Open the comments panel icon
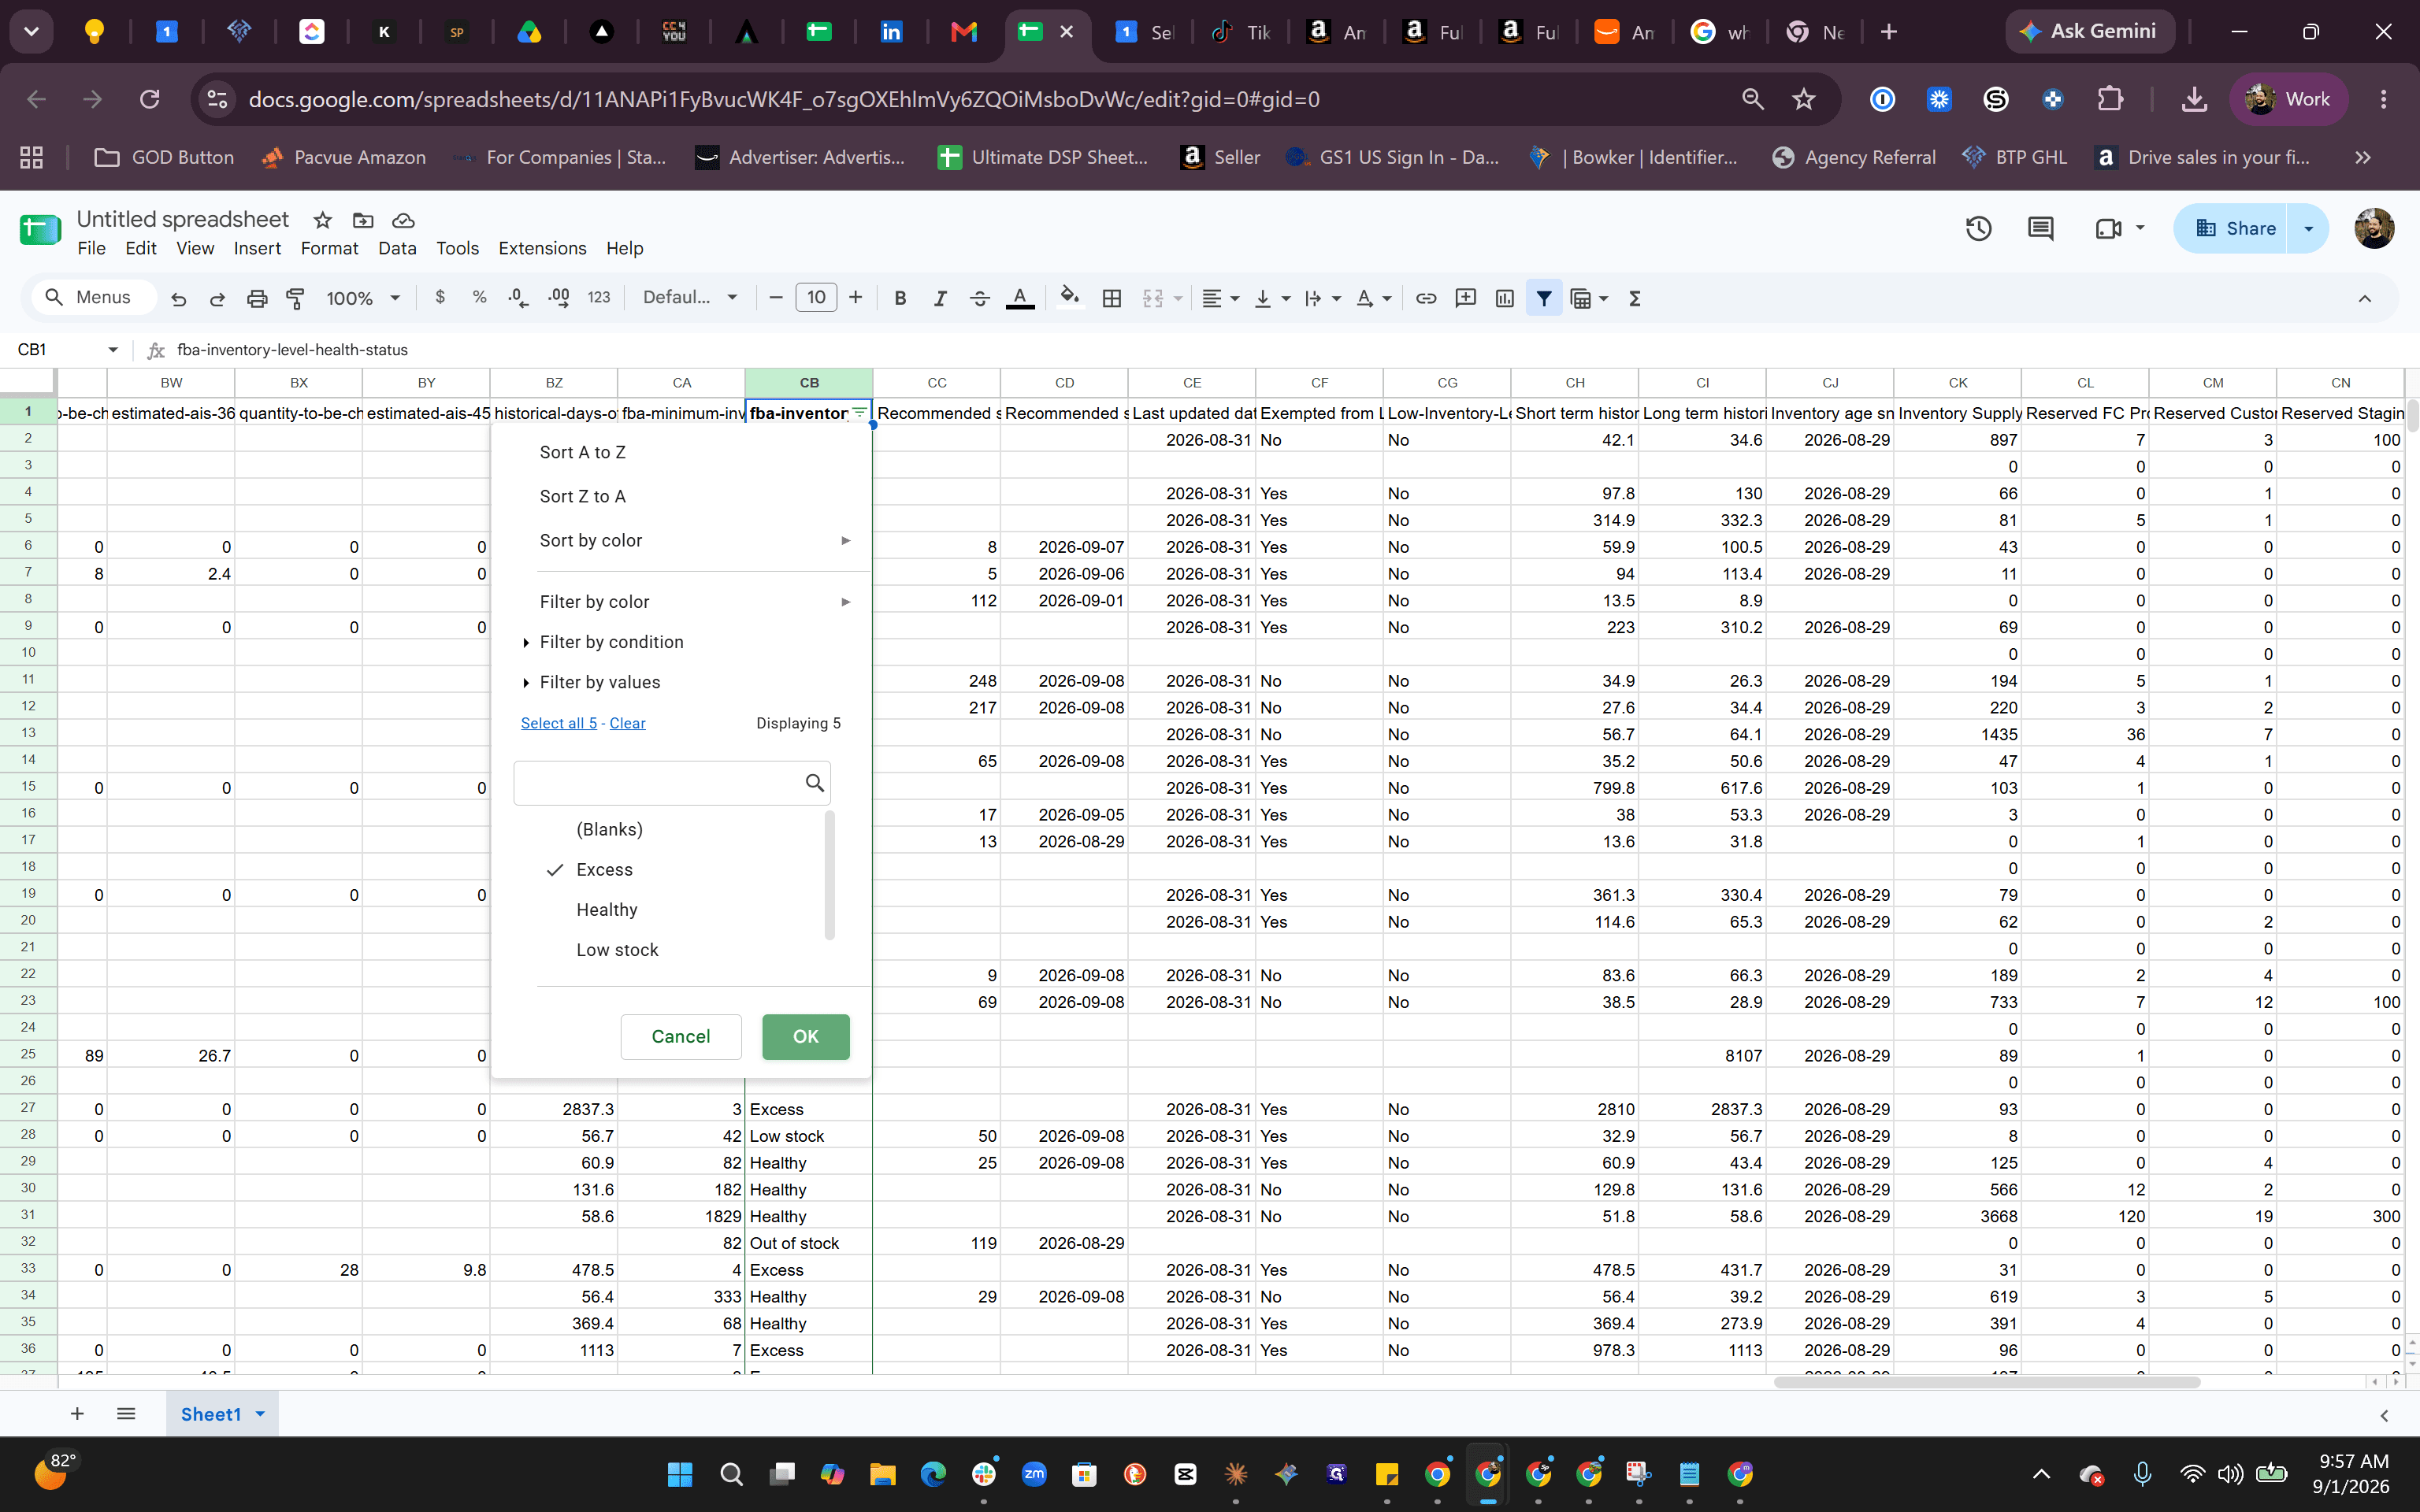 (x=2040, y=229)
